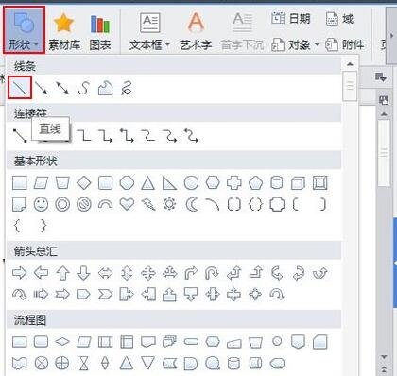Select the four-way arrow shape
This screenshot has height=376, width=397.
point(147,273)
